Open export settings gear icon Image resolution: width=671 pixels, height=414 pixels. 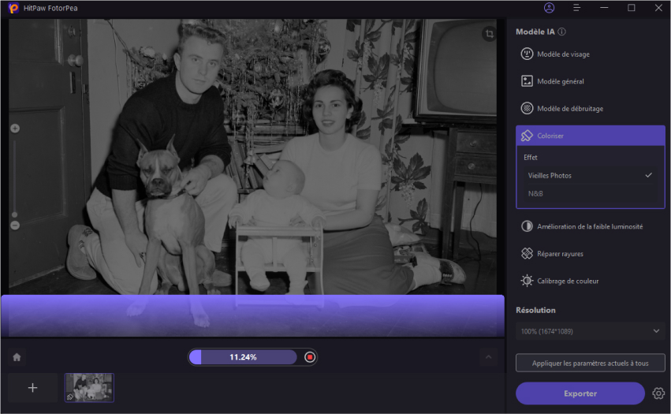click(x=659, y=393)
